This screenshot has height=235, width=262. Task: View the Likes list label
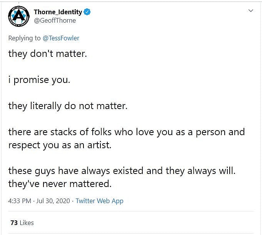[27, 223]
